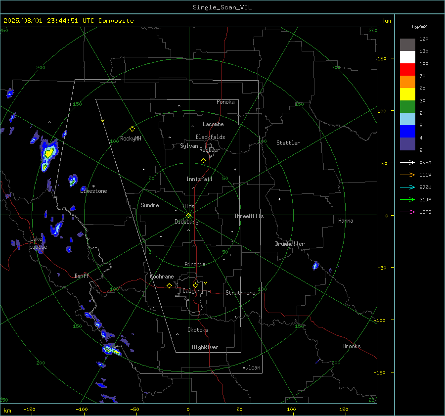Viewport: 445px width, 416px height.
Task: Click the Vulcan town label
Action: pyautogui.click(x=251, y=368)
